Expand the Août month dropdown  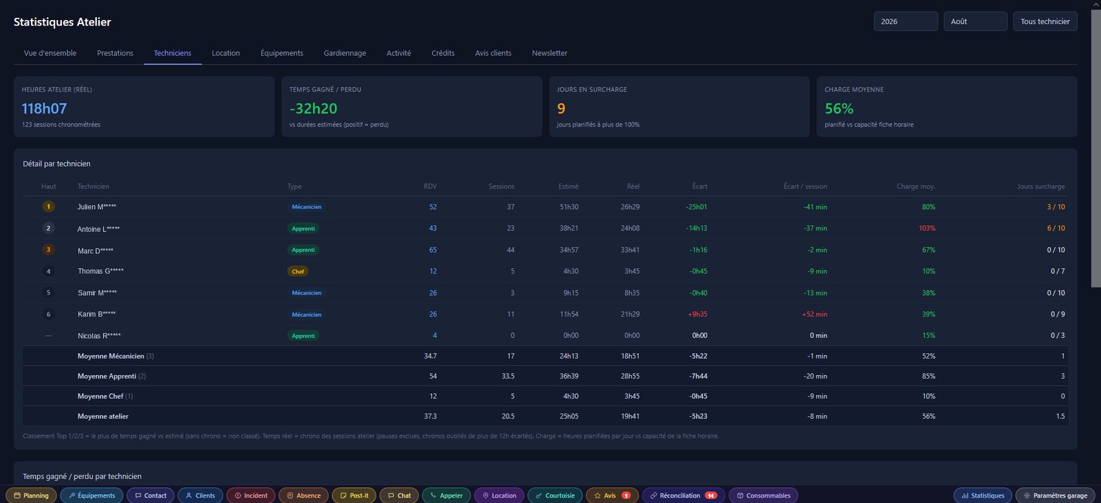(x=975, y=21)
